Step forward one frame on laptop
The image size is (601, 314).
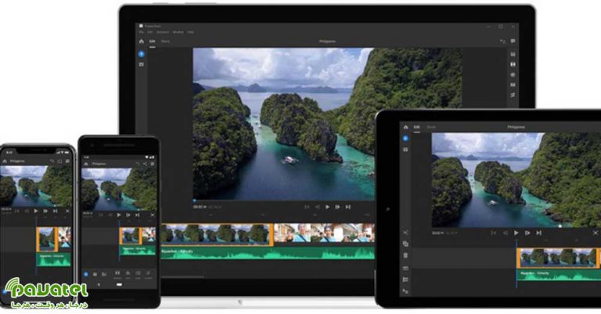click(337, 207)
